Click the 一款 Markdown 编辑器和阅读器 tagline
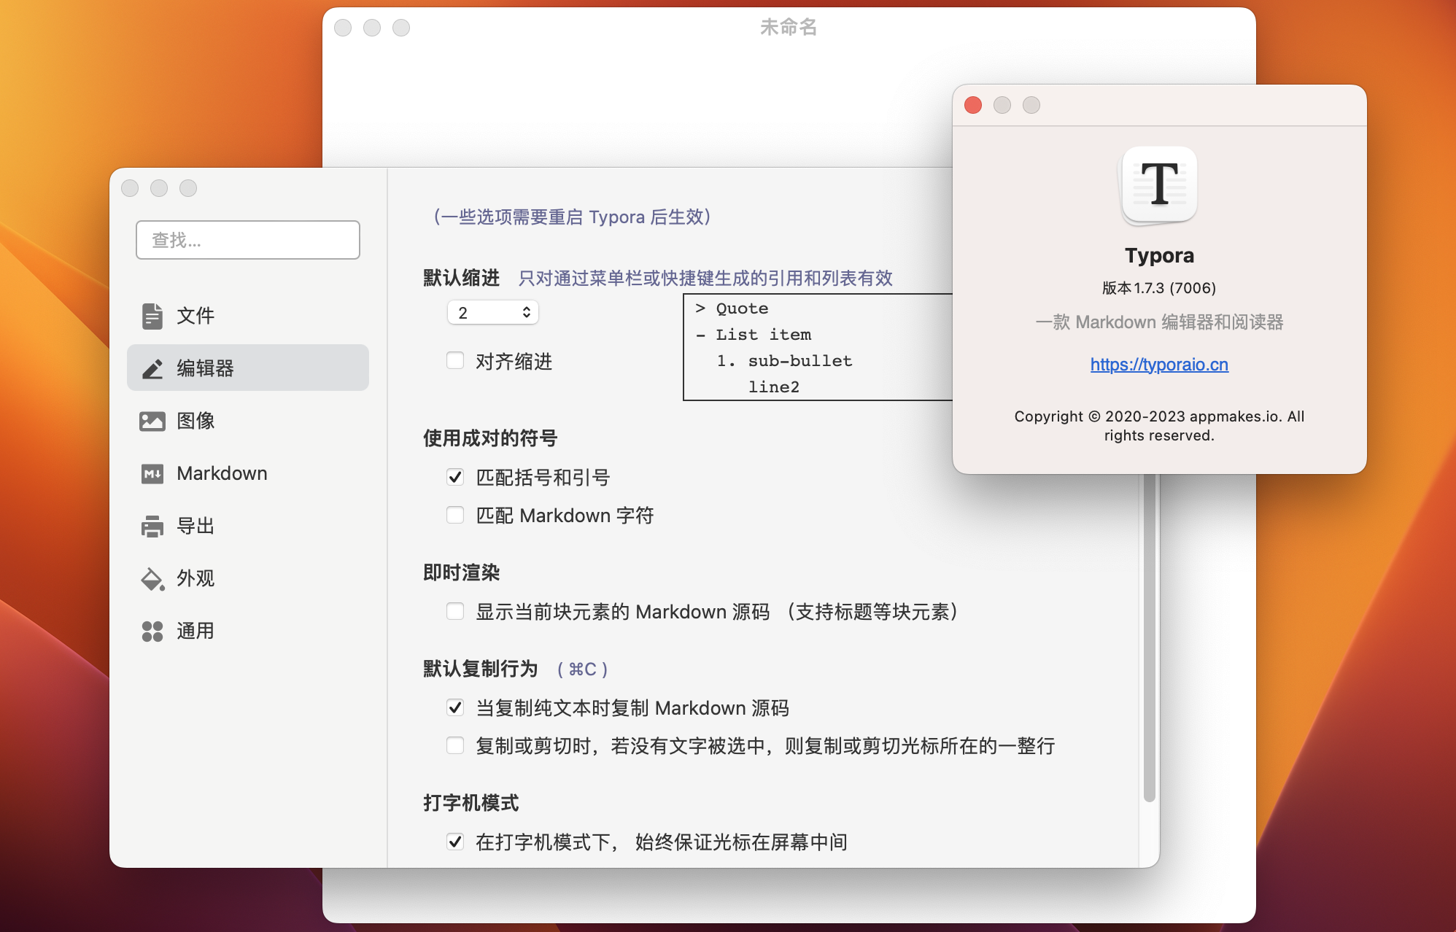Viewport: 1456px width, 932px height. click(x=1159, y=322)
